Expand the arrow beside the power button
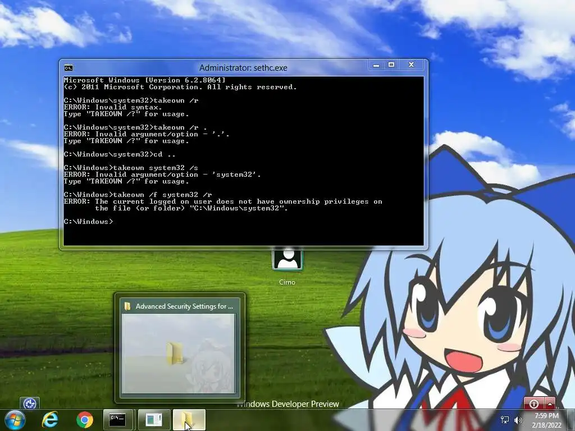Image resolution: width=575 pixels, height=431 pixels. pyautogui.click(x=550, y=404)
